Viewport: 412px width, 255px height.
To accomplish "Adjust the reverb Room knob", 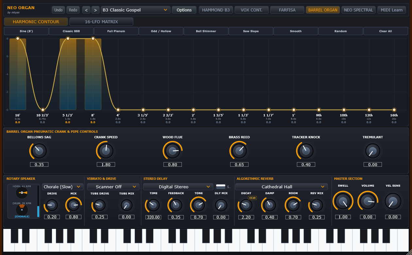I will coord(293,205).
